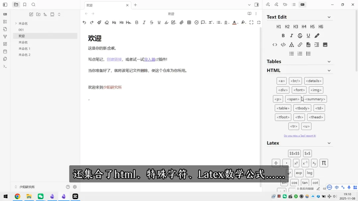Click the image insert icon in Text Edit panel
Image resolution: width=358 pixels, height=201 pixels.
325,45
